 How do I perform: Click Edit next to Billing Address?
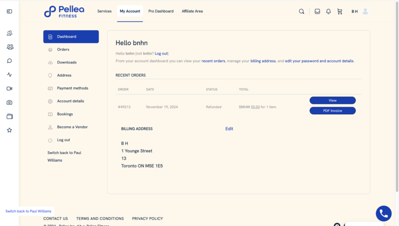tap(229, 129)
